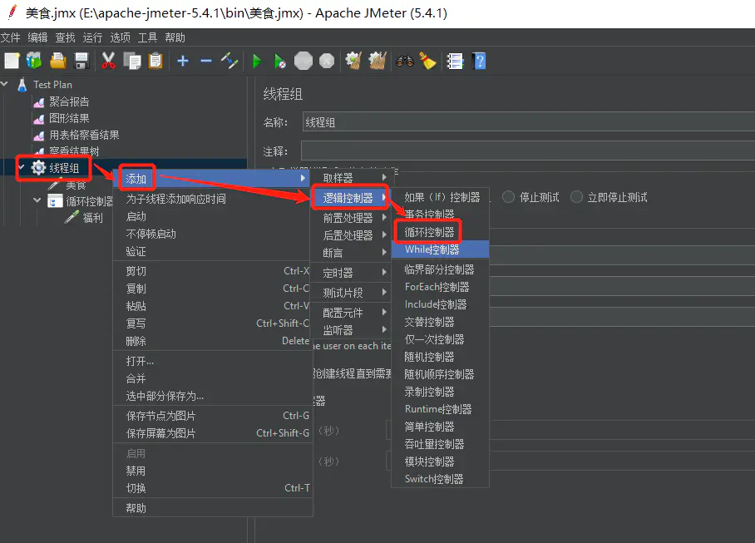The height and width of the screenshot is (543, 755).
Task: Select the 立即停止测试 radio button
Action: (576, 197)
